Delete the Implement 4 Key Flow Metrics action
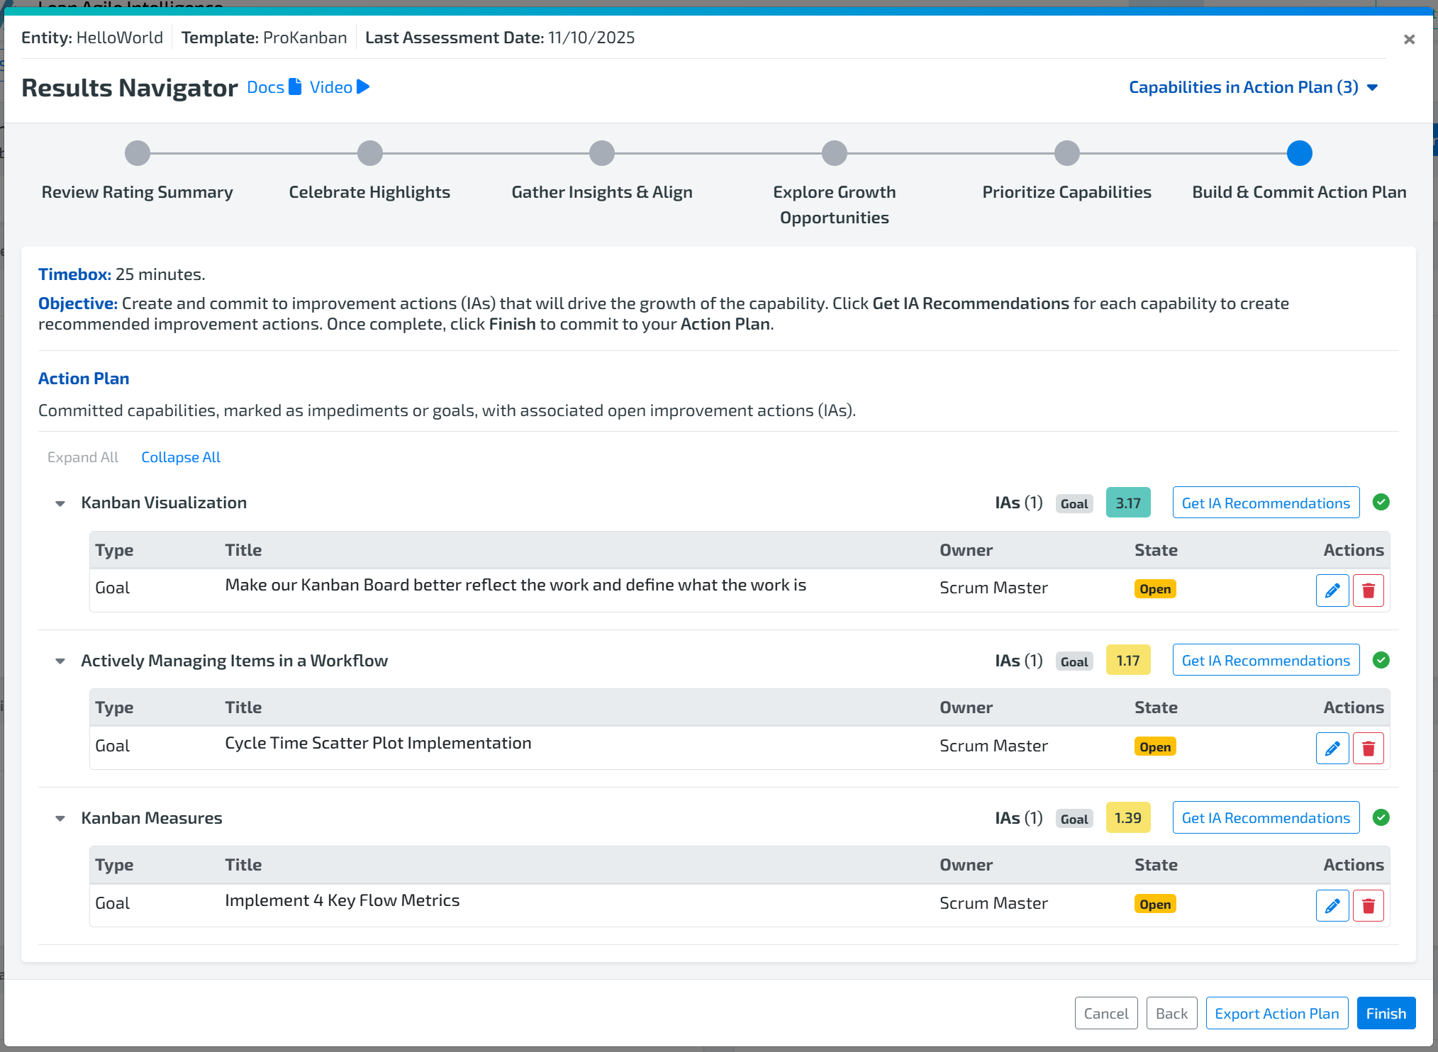 [1368, 905]
